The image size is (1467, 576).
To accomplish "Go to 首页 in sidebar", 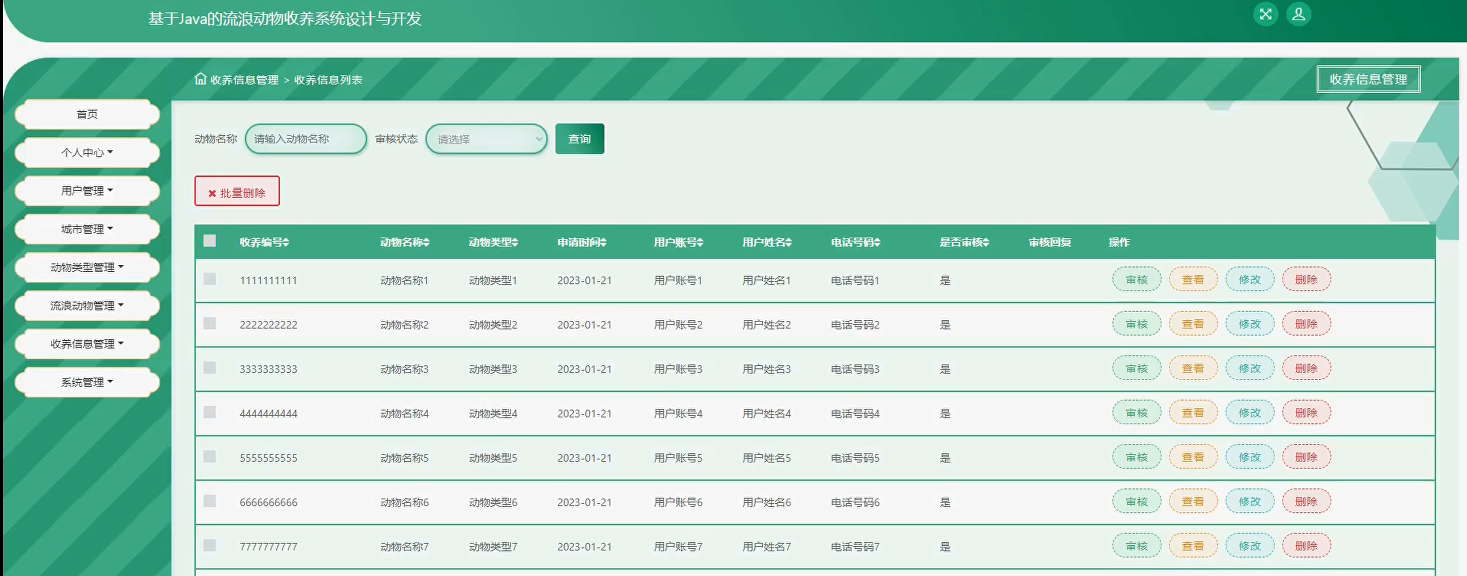I will (x=87, y=114).
